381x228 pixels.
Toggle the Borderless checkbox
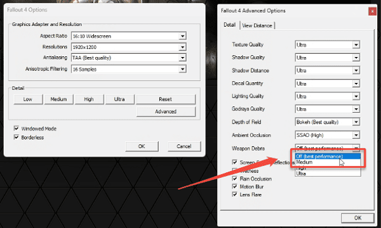pos(17,137)
